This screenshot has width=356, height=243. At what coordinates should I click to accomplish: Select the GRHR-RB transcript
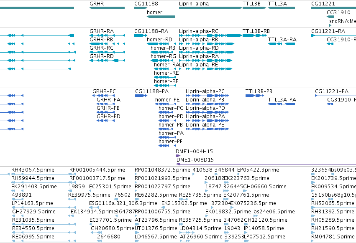(107, 44)
